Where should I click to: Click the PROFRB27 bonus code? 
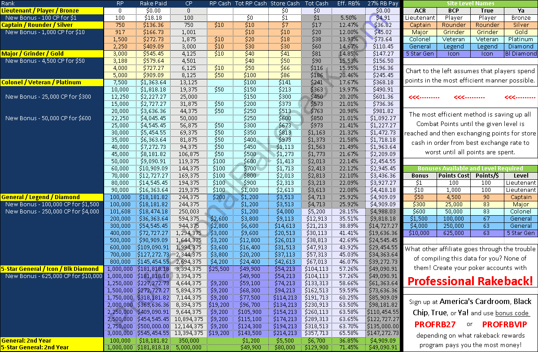[x=436, y=324]
